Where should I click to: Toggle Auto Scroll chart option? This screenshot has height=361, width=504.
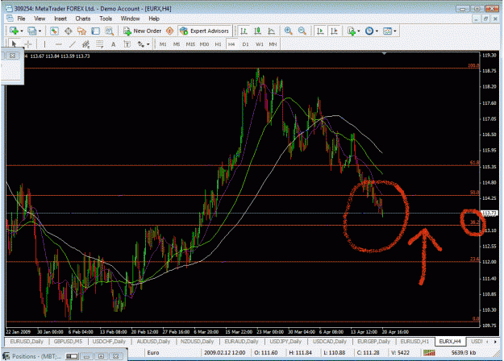tap(320, 31)
